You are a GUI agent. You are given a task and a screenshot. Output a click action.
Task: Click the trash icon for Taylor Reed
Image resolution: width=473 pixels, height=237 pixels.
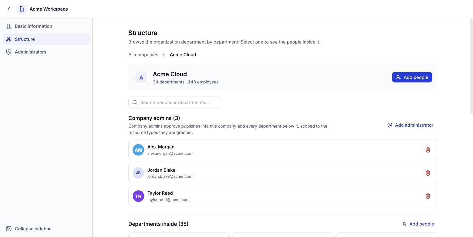click(428, 196)
